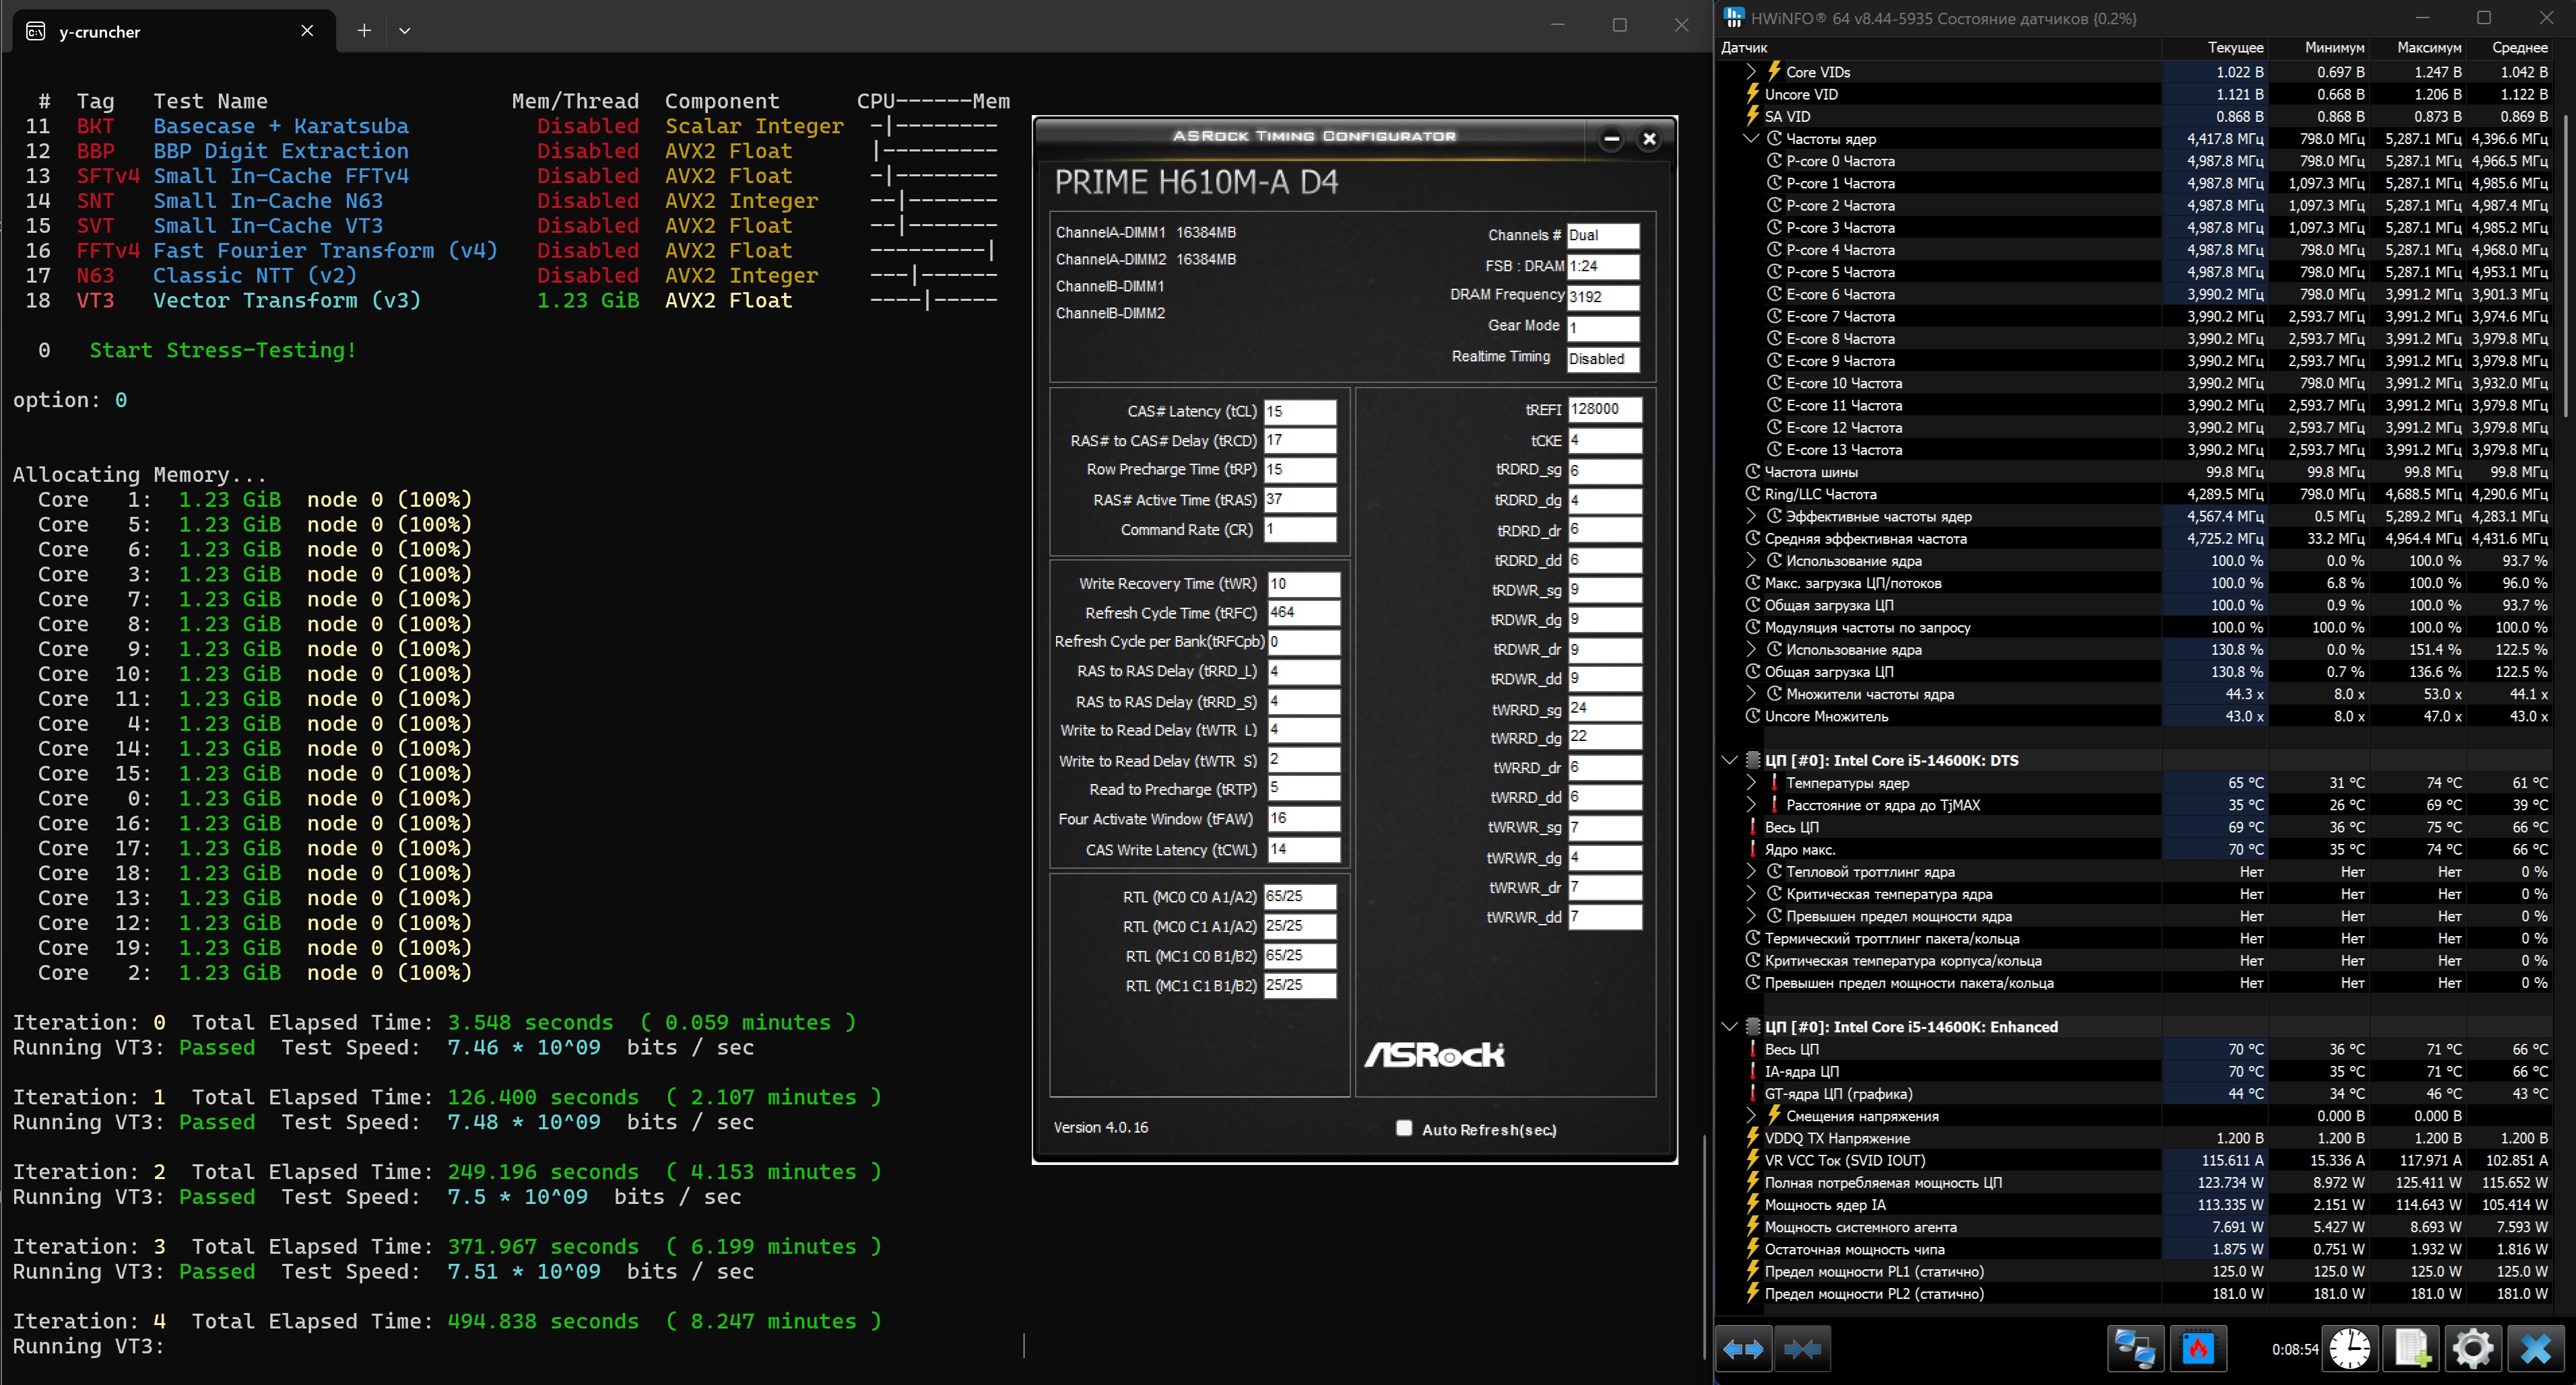
Task: Collapse the Intel Core i5-14600K: DTS section
Action: 1730,760
